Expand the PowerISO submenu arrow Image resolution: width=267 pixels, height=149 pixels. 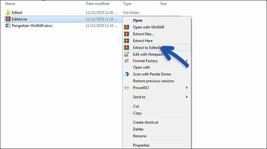tap(187, 88)
